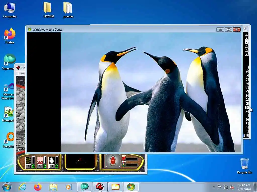The height and width of the screenshot is (192, 257).
Task: Show hidden system tray icons
Action: (x=213, y=187)
